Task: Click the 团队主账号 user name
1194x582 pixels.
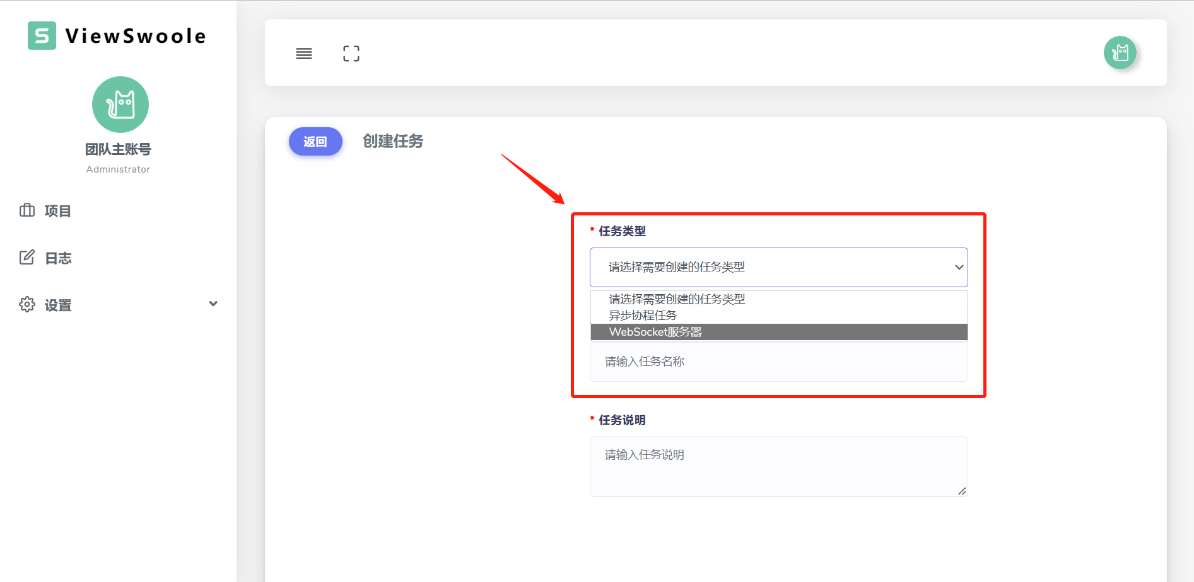Action: (x=118, y=149)
